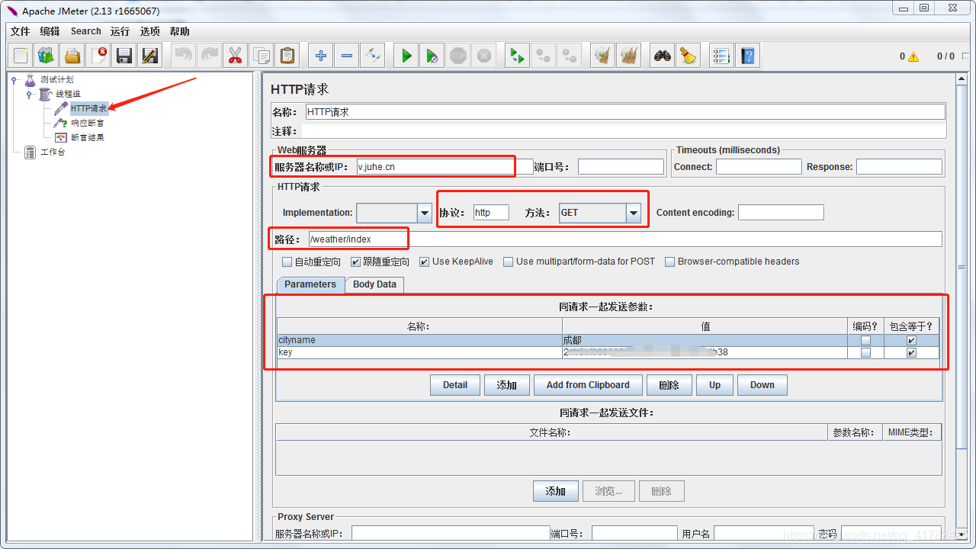Click the Shutdown test icon
Viewport: 976px width, 549px height.
coord(484,56)
